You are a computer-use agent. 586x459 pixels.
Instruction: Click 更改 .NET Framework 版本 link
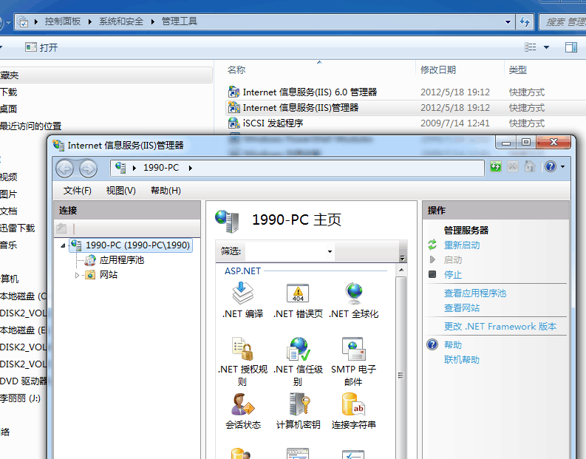tap(500, 327)
